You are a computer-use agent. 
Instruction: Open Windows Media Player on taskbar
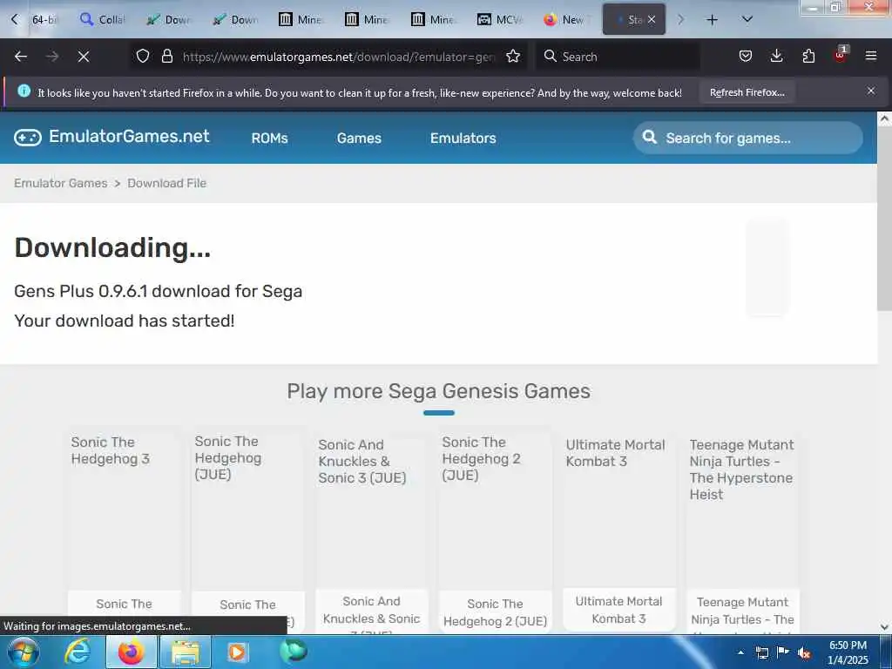coord(237,652)
